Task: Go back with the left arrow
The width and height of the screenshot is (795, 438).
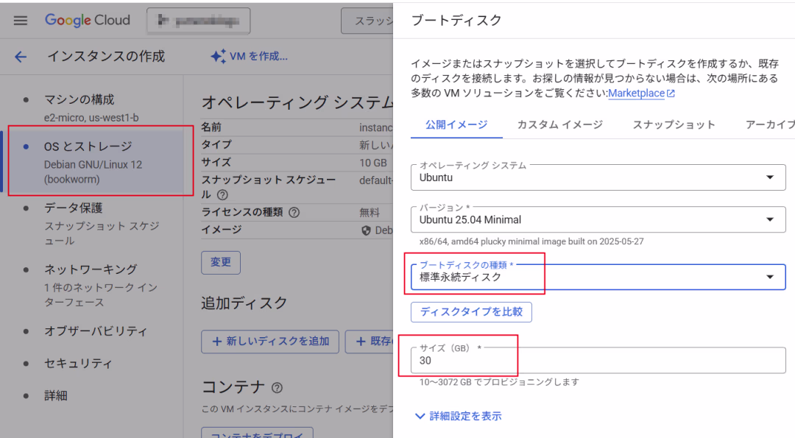Action: [x=21, y=56]
